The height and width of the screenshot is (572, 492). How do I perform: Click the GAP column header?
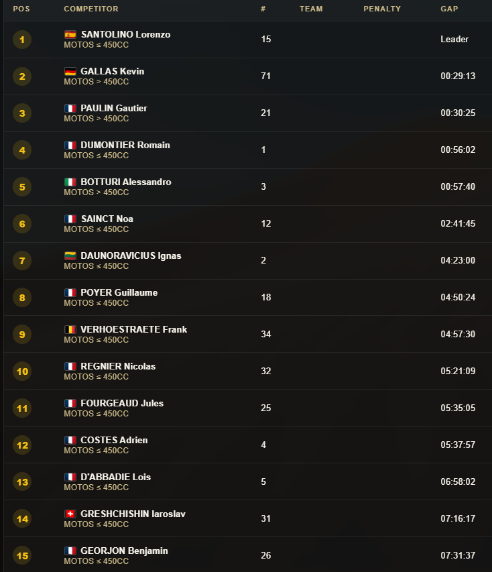click(449, 9)
